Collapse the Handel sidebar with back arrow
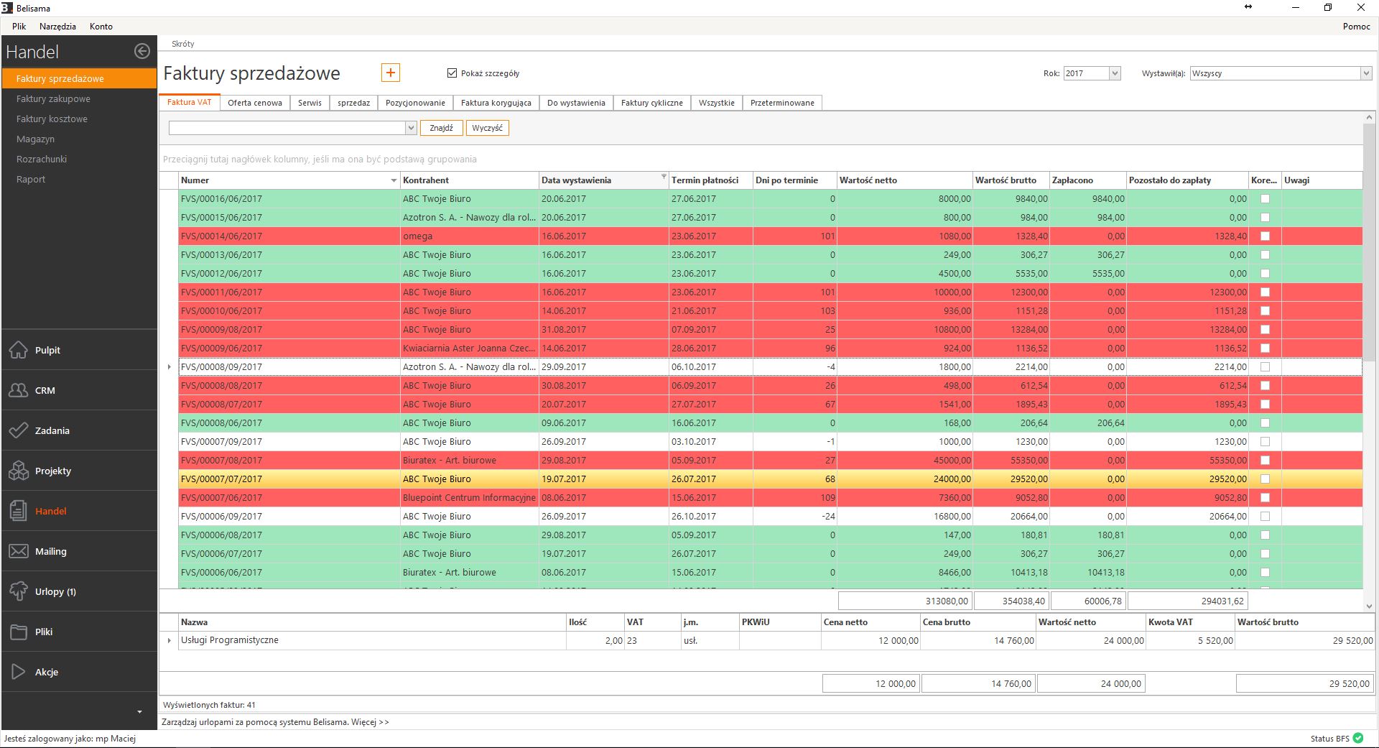 tap(142, 51)
